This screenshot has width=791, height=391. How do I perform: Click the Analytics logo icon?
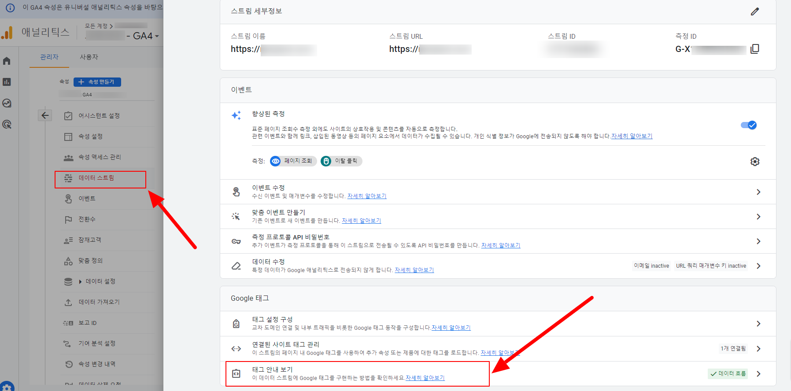7,33
